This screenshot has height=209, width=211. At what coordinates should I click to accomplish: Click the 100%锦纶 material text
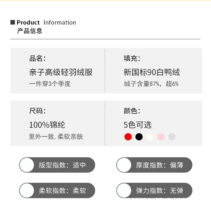47,125
